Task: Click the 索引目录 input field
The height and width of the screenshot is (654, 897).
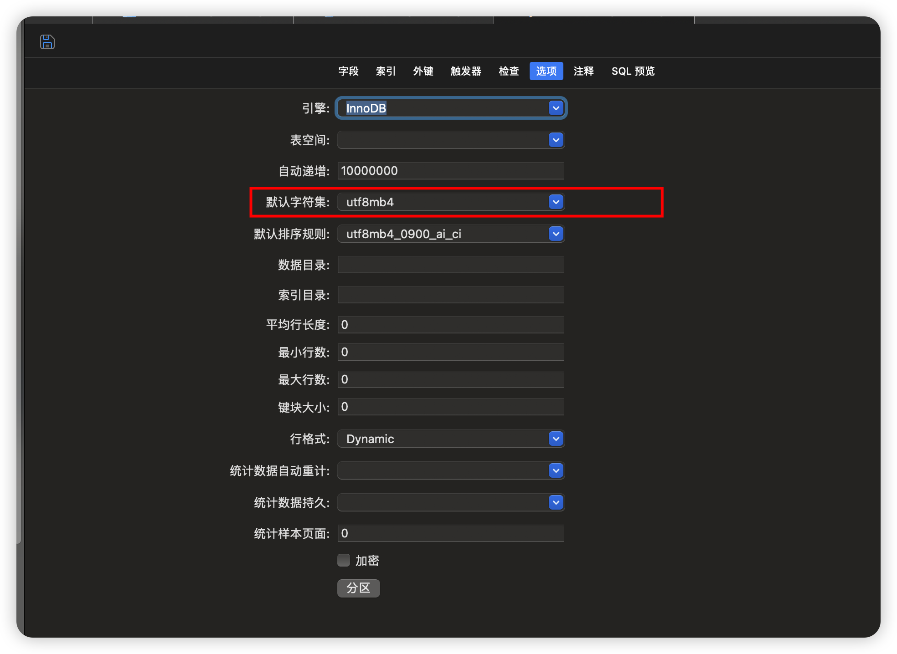Action: coord(451,295)
